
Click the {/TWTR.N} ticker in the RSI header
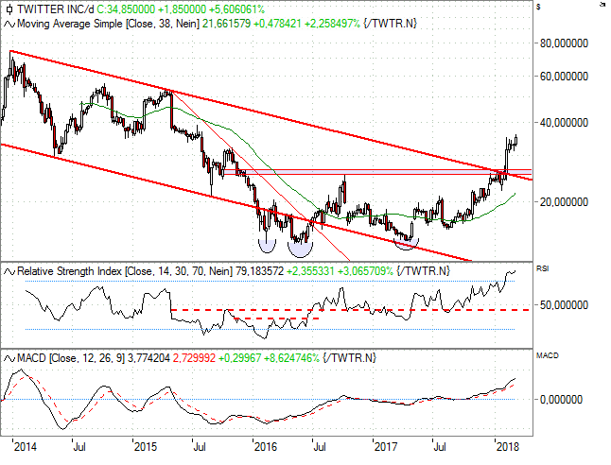pyautogui.click(x=423, y=271)
